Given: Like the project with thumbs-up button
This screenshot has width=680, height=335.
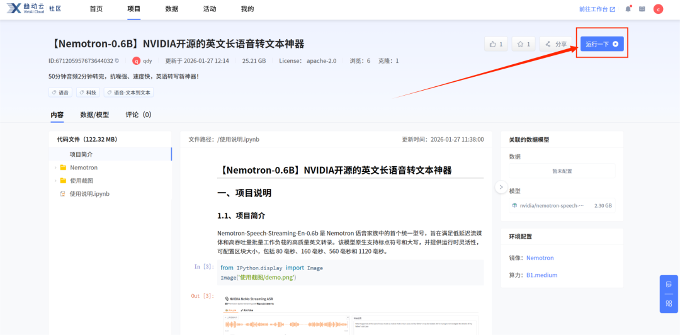Looking at the screenshot, I should (496, 44).
